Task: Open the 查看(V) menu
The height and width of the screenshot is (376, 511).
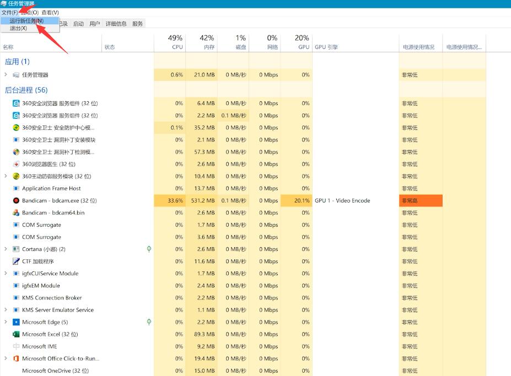Action: (50, 12)
